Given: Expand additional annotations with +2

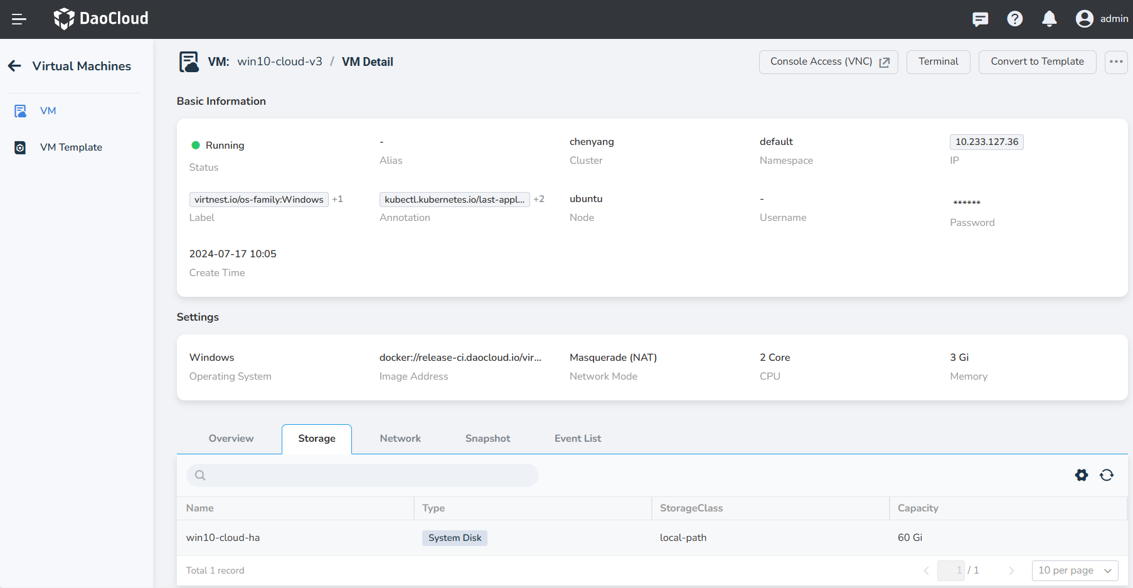Looking at the screenshot, I should [x=539, y=199].
